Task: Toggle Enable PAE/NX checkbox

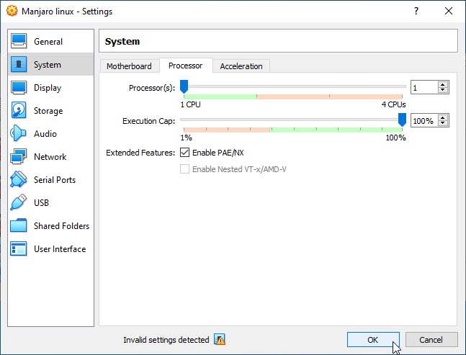Action: 184,153
